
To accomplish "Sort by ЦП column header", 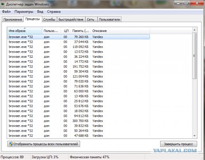I will (x=65, y=31).
